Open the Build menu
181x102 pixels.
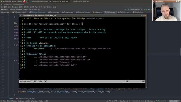(32, 7)
